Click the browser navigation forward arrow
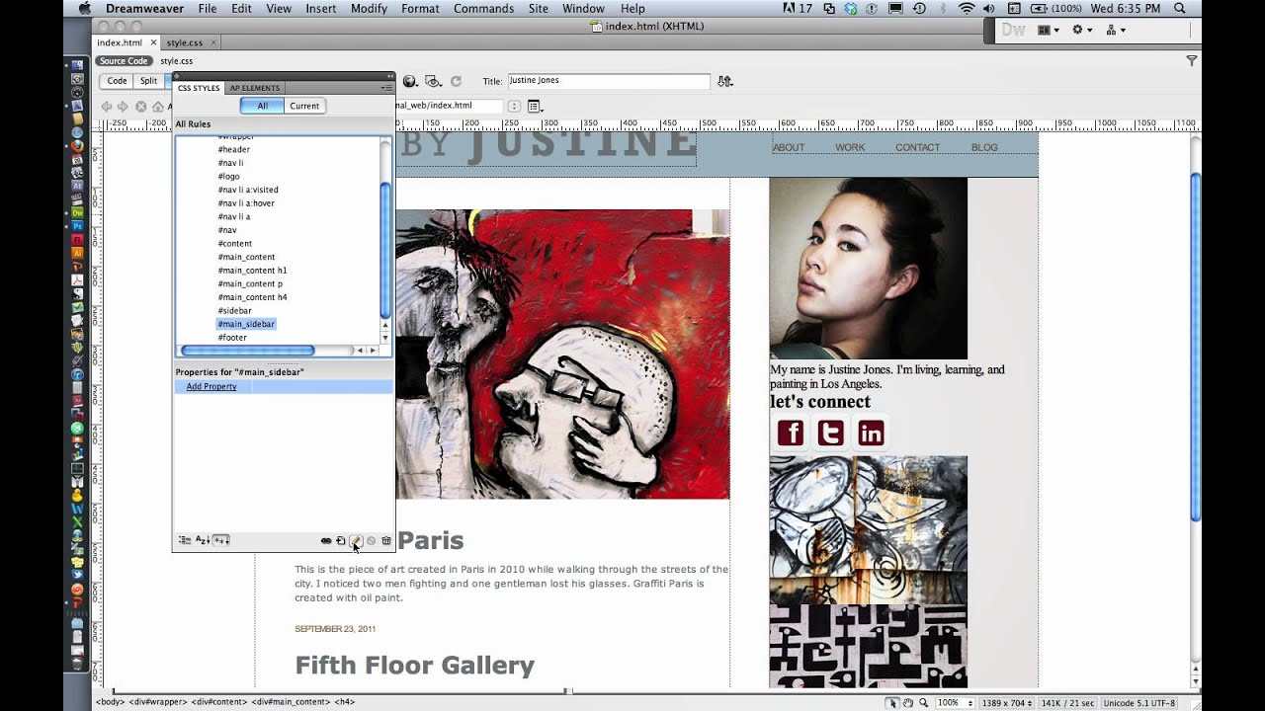 pyautogui.click(x=123, y=106)
